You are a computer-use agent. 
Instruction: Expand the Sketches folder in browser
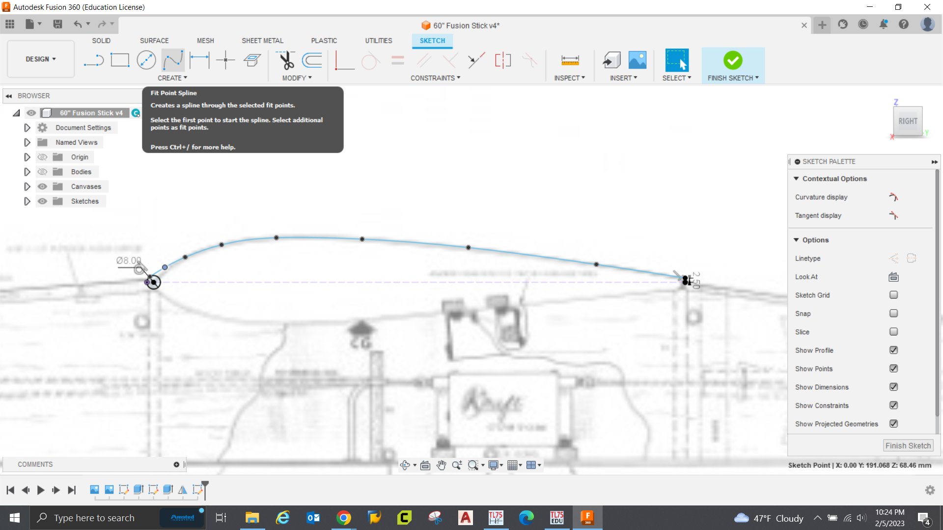pos(27,201)
